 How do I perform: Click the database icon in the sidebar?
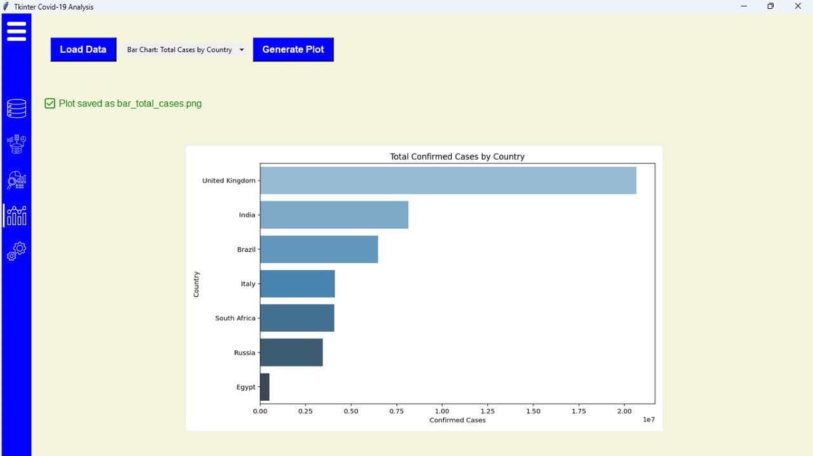17,108
